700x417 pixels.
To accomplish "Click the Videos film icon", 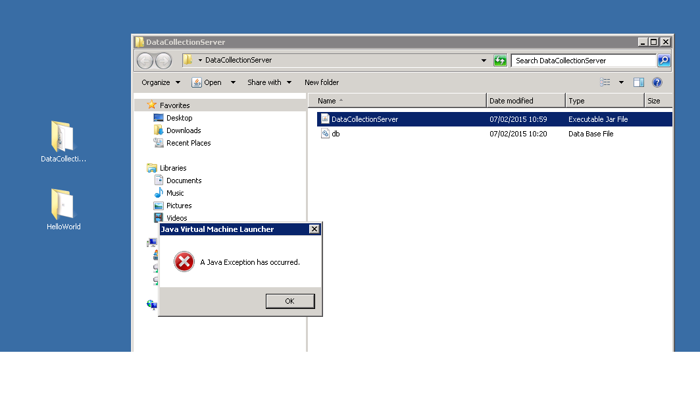I will click(x=159, y=217).
